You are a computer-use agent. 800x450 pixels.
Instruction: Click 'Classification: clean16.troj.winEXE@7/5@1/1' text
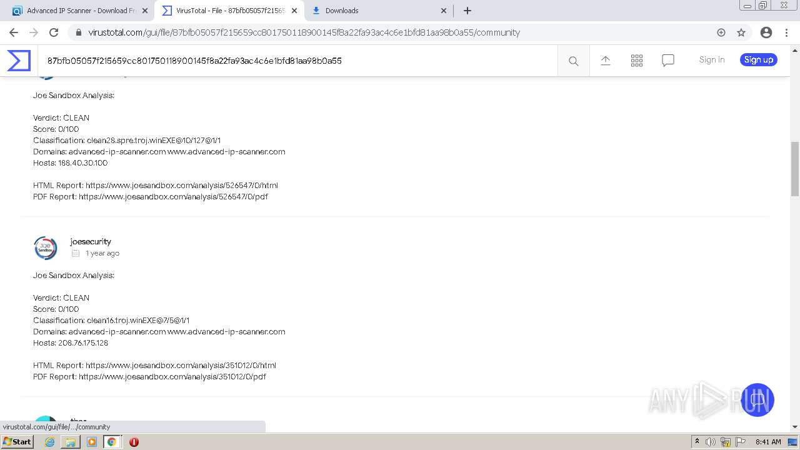point(111,320)
